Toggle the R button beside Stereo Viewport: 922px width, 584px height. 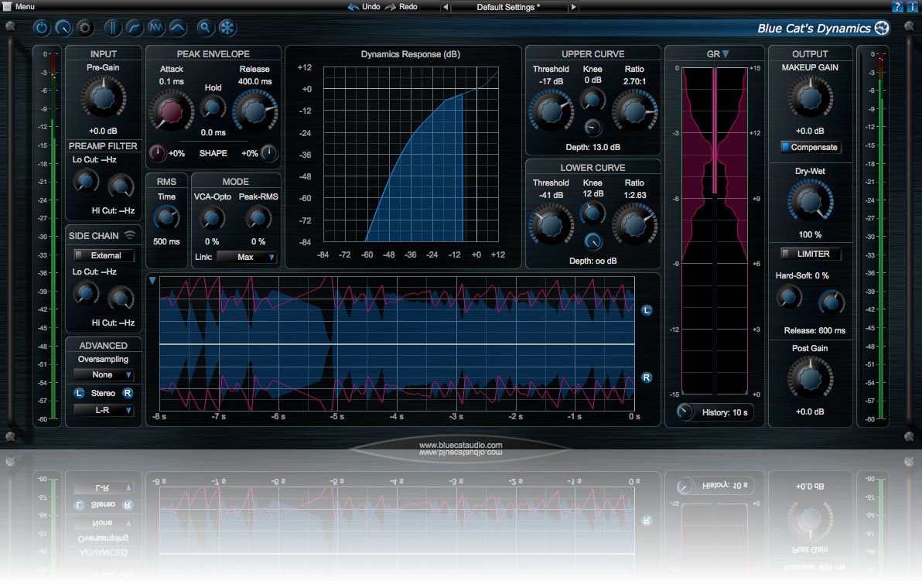[128, 393]
